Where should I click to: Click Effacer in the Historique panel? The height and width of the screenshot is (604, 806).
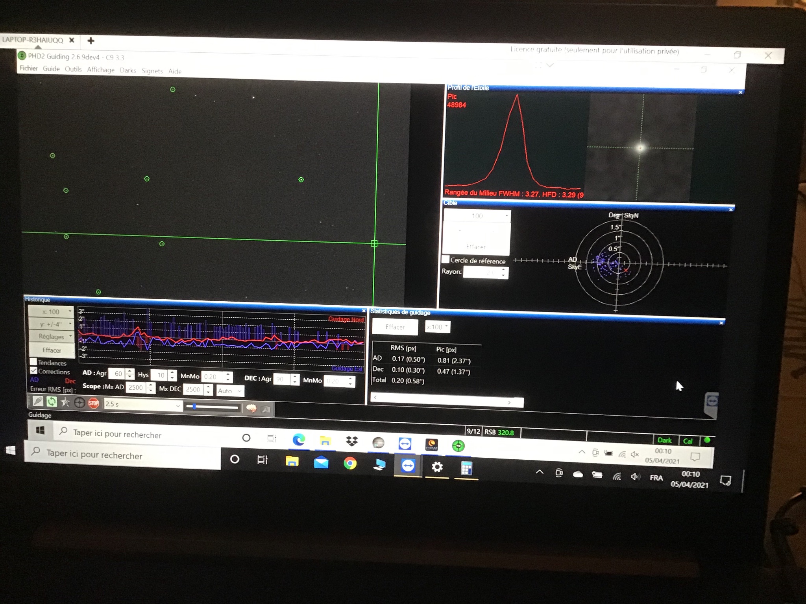[52, 350]
